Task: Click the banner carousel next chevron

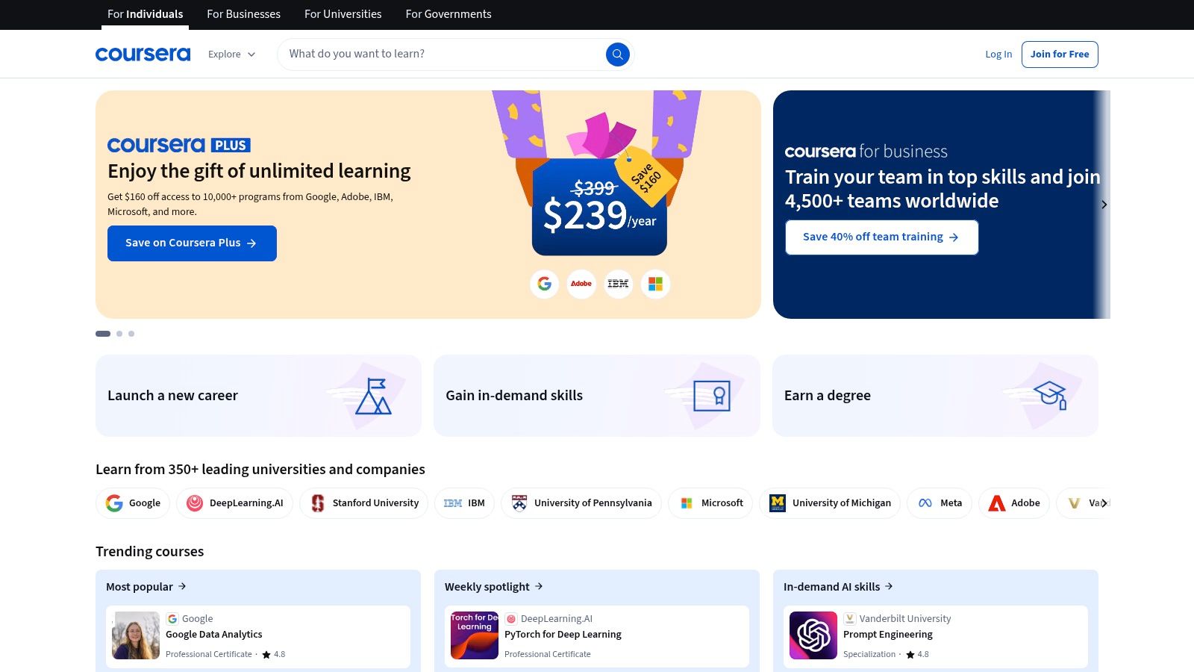Action: [x=1104, y=204]
